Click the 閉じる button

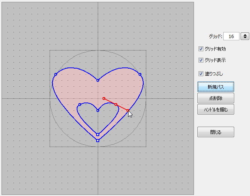[216, 132]
